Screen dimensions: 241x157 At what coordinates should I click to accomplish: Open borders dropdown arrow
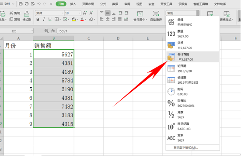(60, 20)
